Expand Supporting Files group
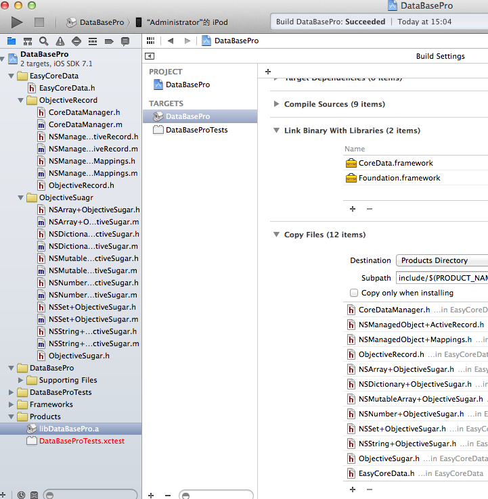The height and width of the screenshot is (499, 488). click(21, 380)
